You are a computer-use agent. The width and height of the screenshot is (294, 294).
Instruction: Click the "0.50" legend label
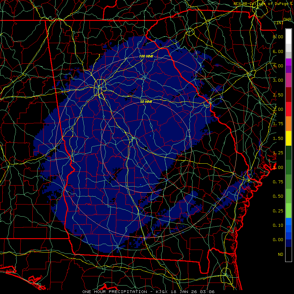[x=278, y=196]
